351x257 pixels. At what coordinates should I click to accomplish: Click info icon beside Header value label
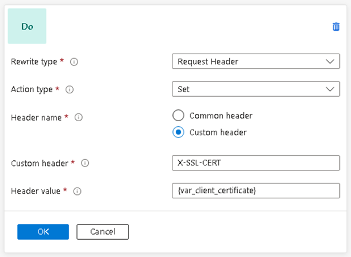click(77, 191)
